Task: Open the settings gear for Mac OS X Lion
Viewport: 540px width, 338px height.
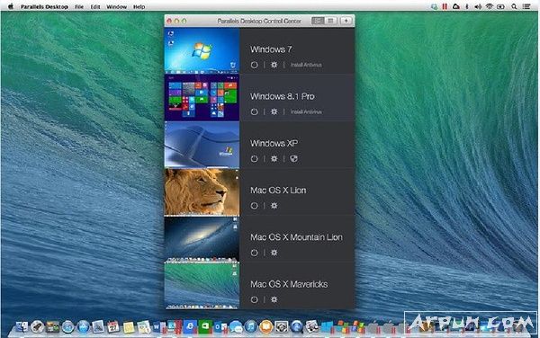Action: coord(274,206)
